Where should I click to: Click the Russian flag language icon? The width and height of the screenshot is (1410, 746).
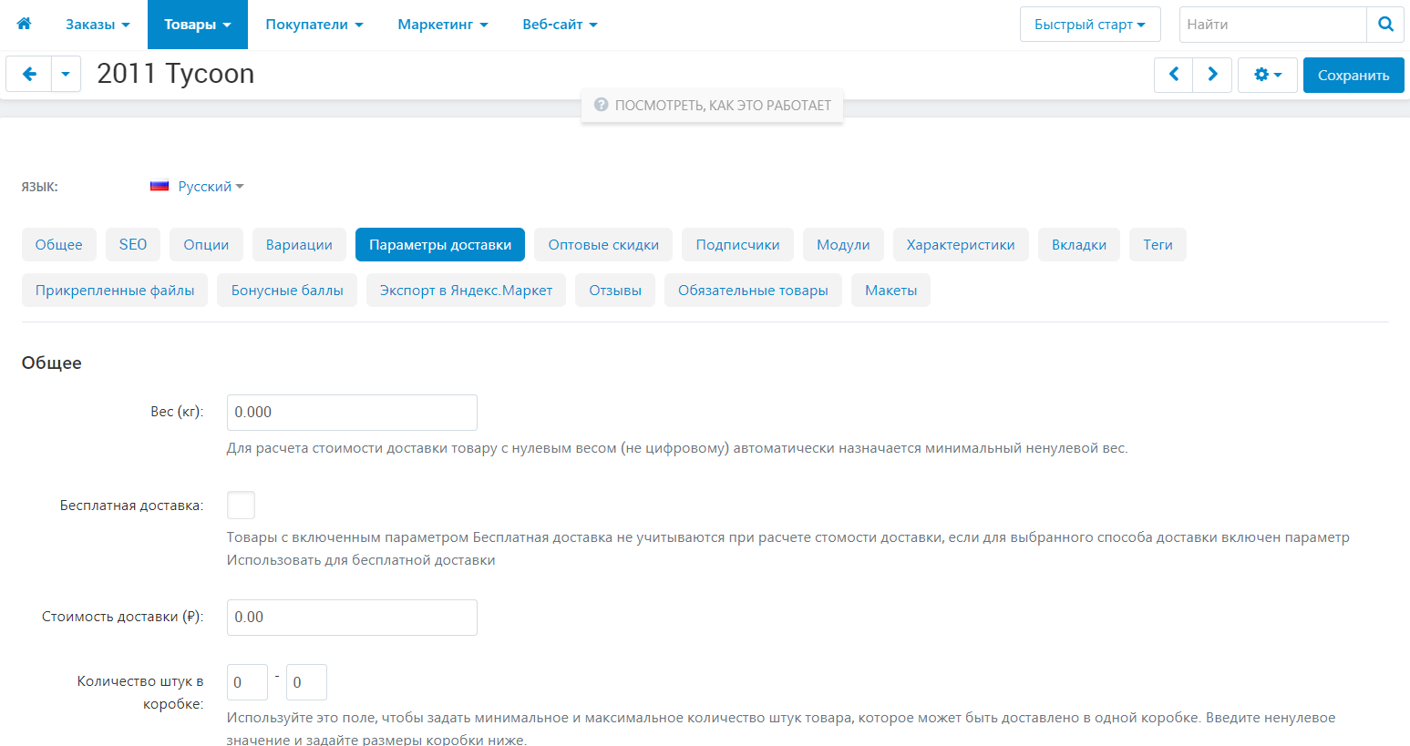coord(160,186)
